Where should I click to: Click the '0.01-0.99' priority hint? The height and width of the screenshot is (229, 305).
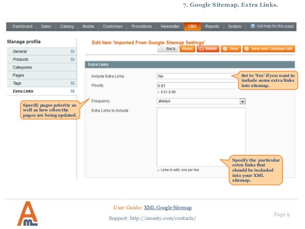pos(168,92)
